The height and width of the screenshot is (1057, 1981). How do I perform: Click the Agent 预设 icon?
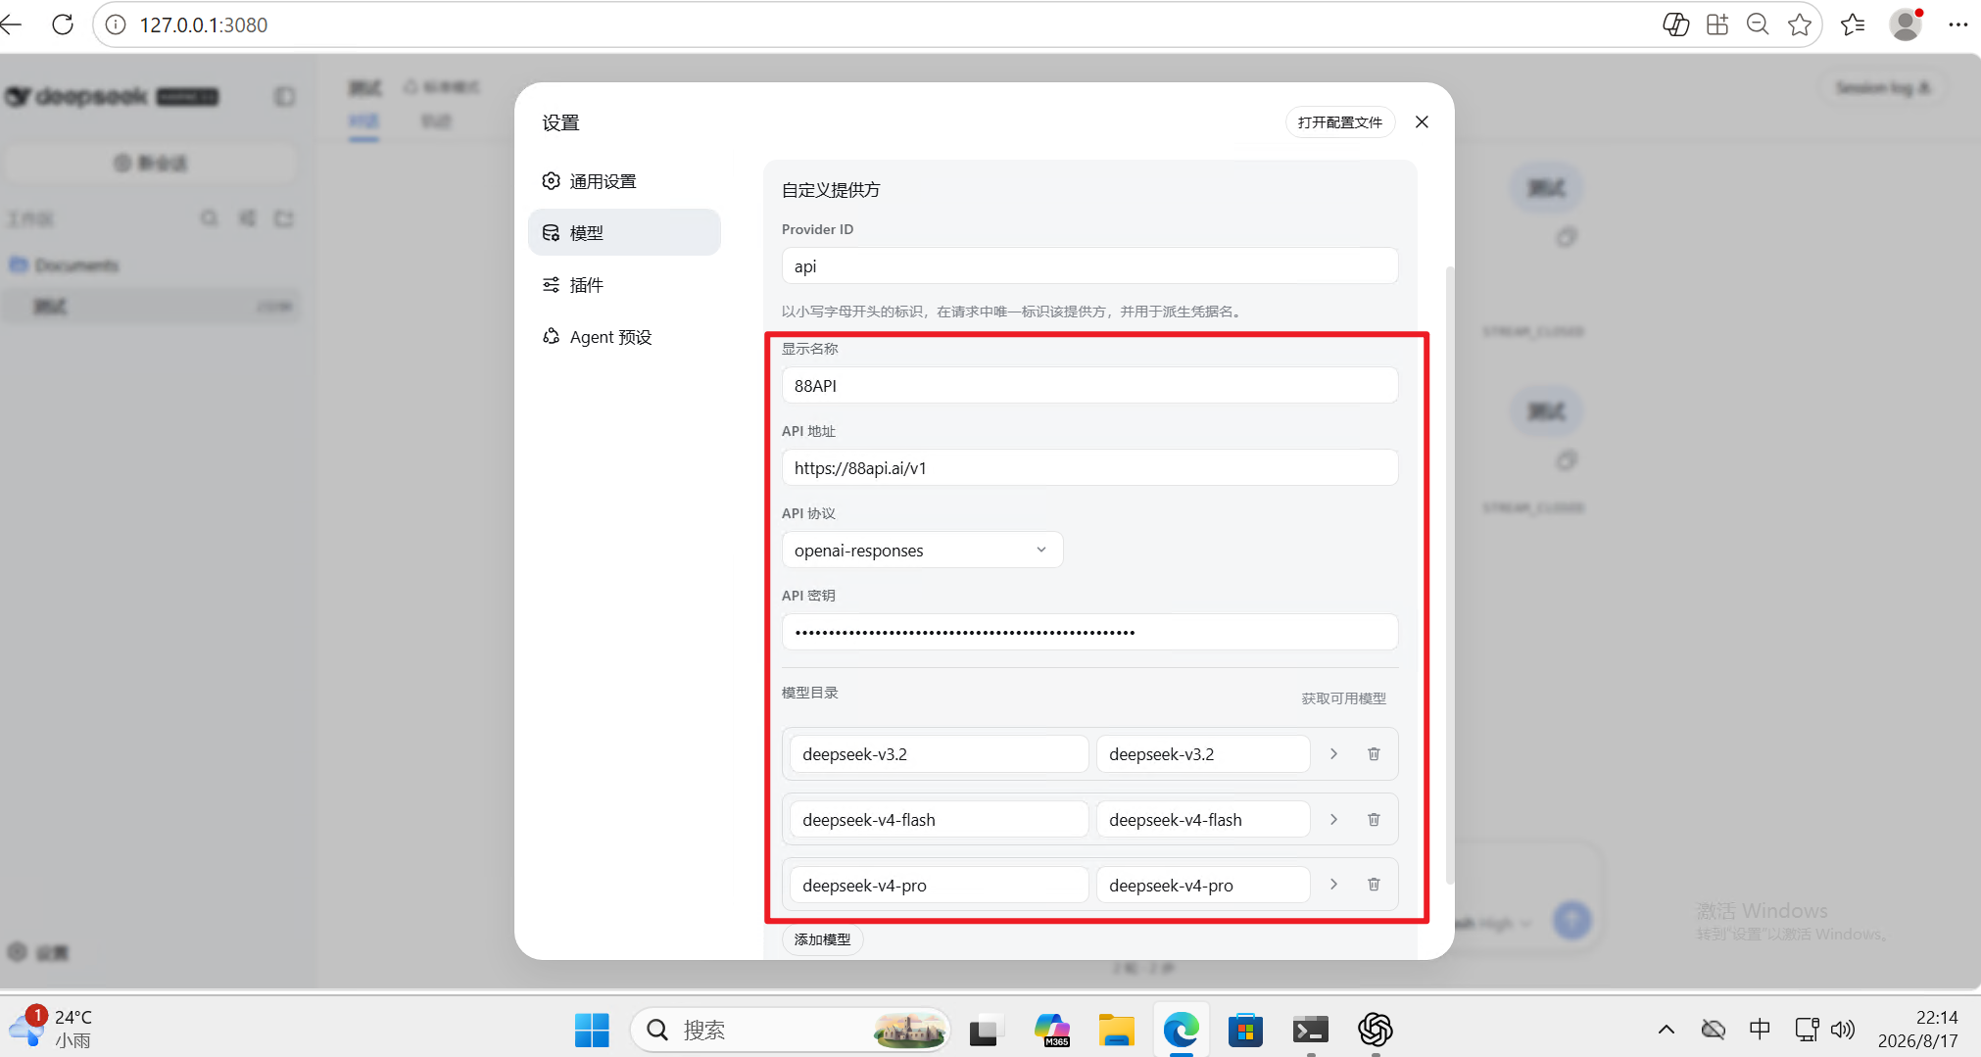point(552,336)
